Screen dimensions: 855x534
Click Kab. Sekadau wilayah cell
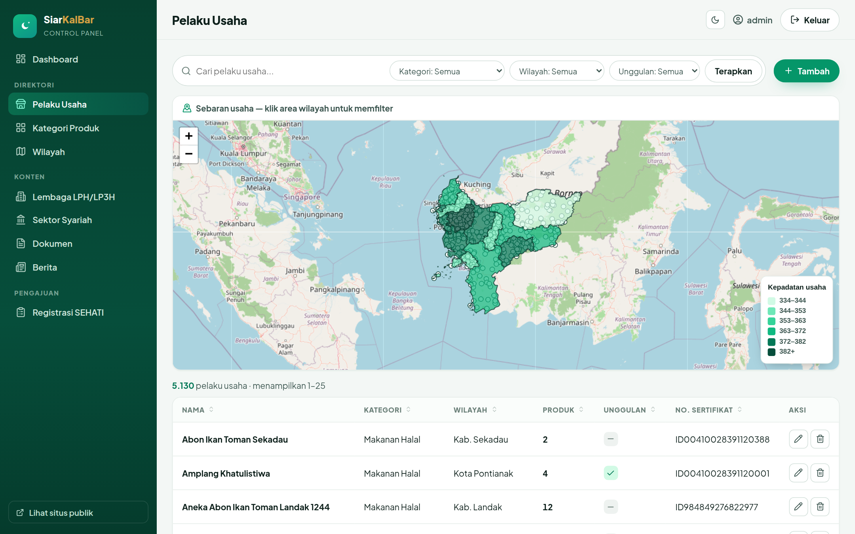[x=481, y=439]
